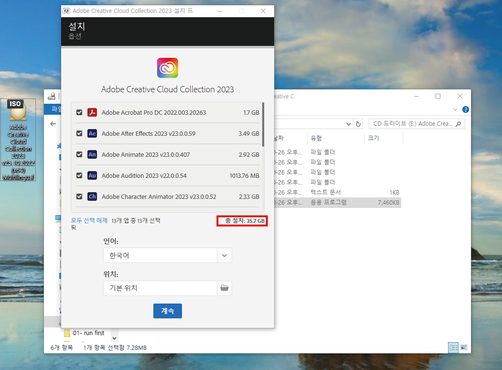Uncheck Adobe Character Animator 2023 checkbox

click(79, 196)
